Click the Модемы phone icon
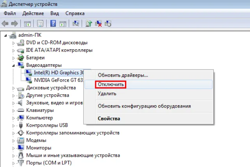Image resolution: width=250 pixels, height=167 pixels. pos(21,140)
